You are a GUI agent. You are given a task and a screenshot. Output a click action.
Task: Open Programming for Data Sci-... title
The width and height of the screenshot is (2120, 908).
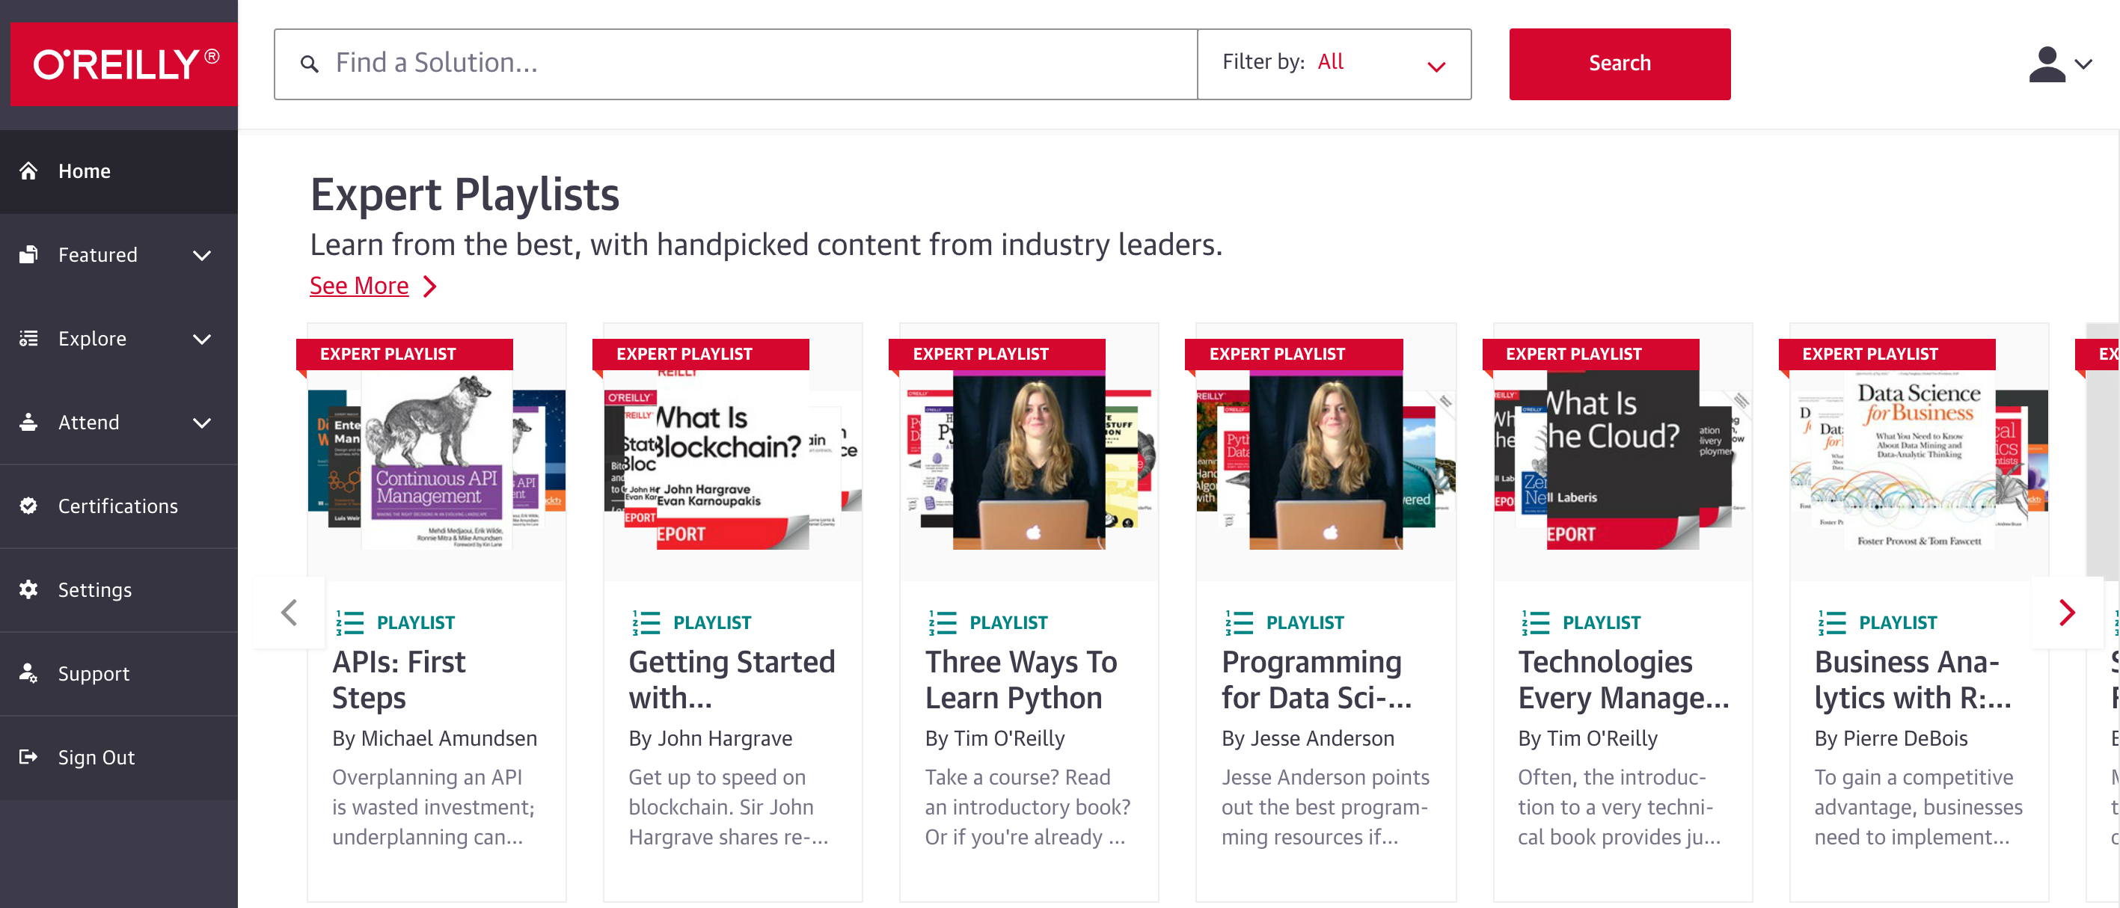point(1316,680)
